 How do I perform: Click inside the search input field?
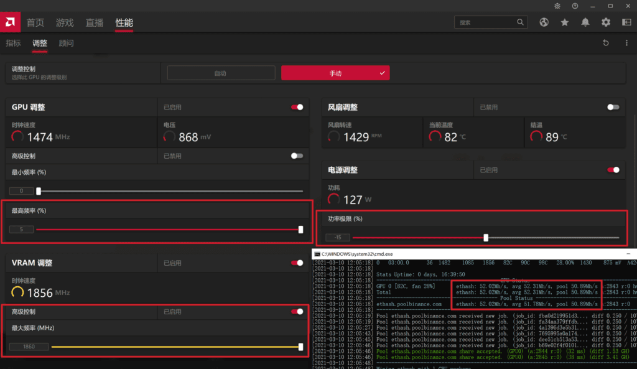tap(485, 22)
